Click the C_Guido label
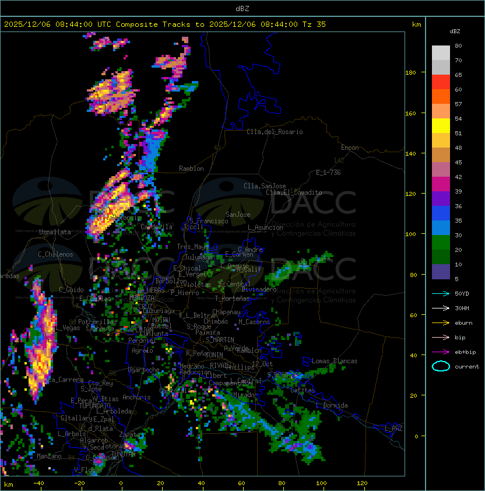 (x=71, y=290)
